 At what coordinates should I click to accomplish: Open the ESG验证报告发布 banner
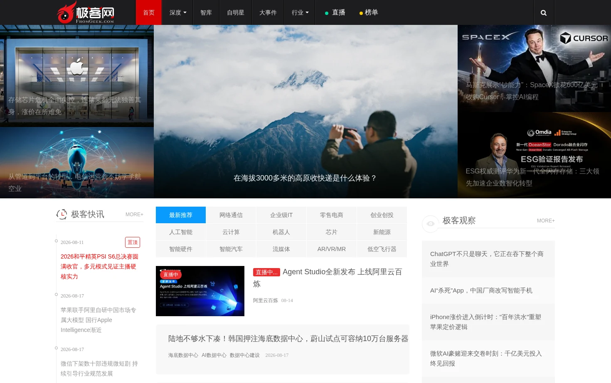(x=534, y=155)
